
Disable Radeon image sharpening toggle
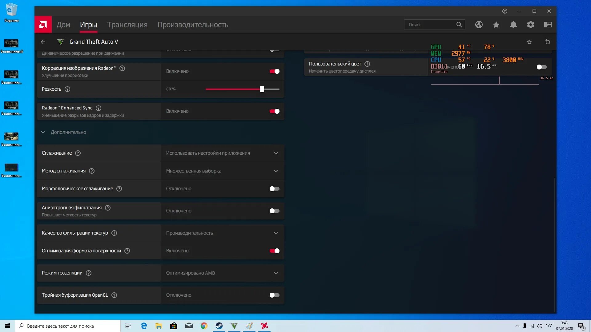coord(274,71)
